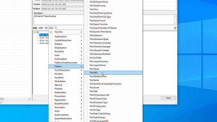
Task: Open ModuleItem submenu
Action: coord(66,81)
